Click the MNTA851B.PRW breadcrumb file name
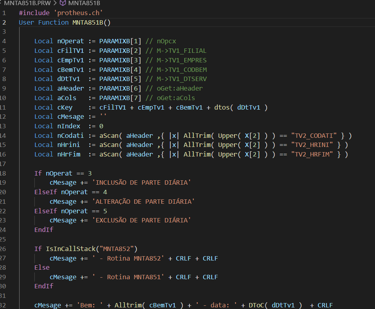375x309 pixels. click(27, 3)
